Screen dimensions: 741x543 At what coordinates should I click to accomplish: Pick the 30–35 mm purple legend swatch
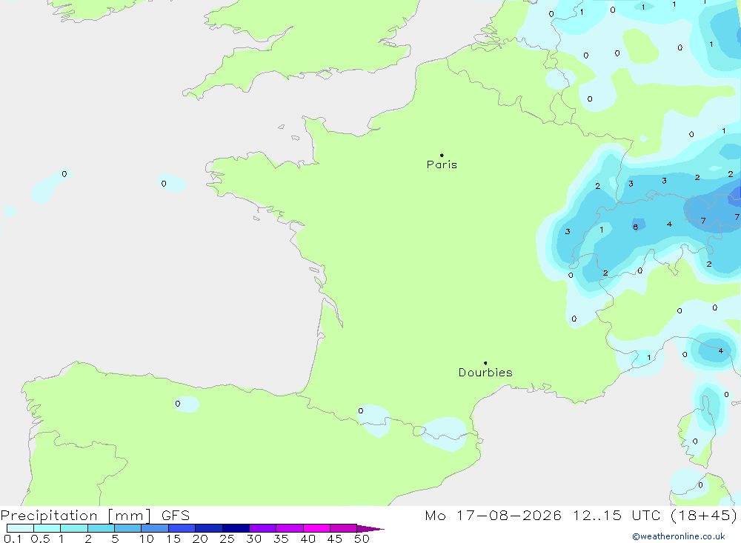click(262, 528)
